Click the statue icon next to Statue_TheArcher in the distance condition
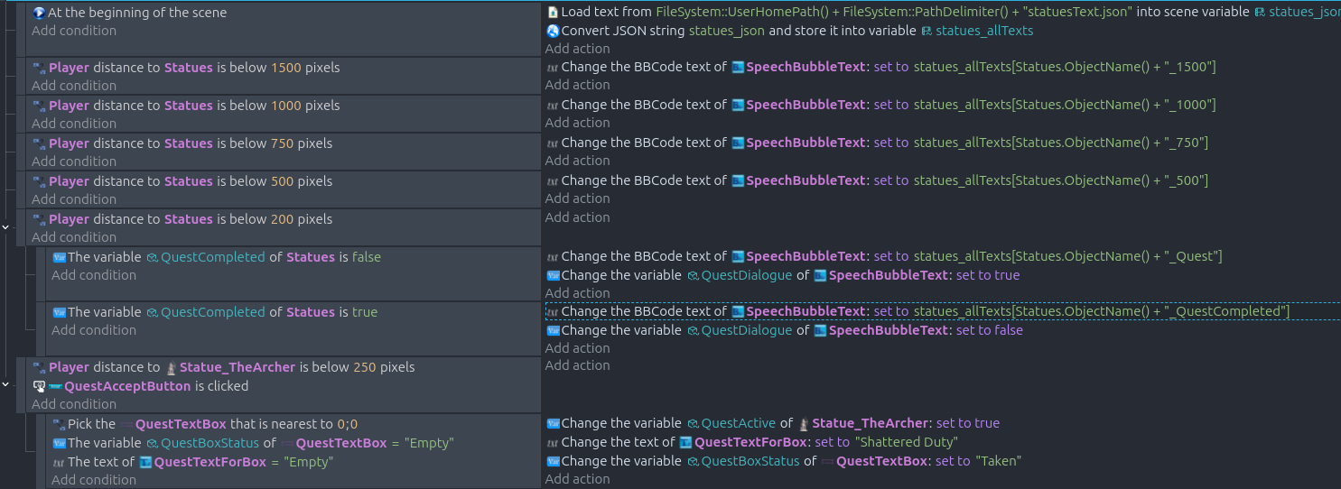The height and width of the screenshot is (489, 1341). pyautogui.click(x=171, y=367)
